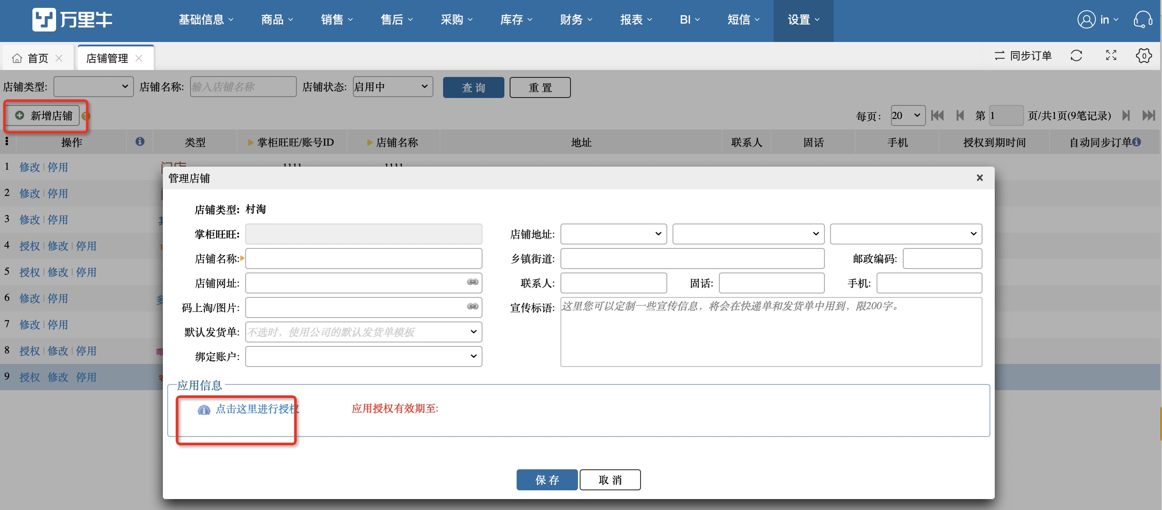Image resolution: width=1162 pixels, height=510 pixels.
Task: Click 保存 to save the store
Action: pos(547,480)
